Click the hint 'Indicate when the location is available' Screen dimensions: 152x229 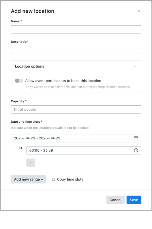point(50,128)
